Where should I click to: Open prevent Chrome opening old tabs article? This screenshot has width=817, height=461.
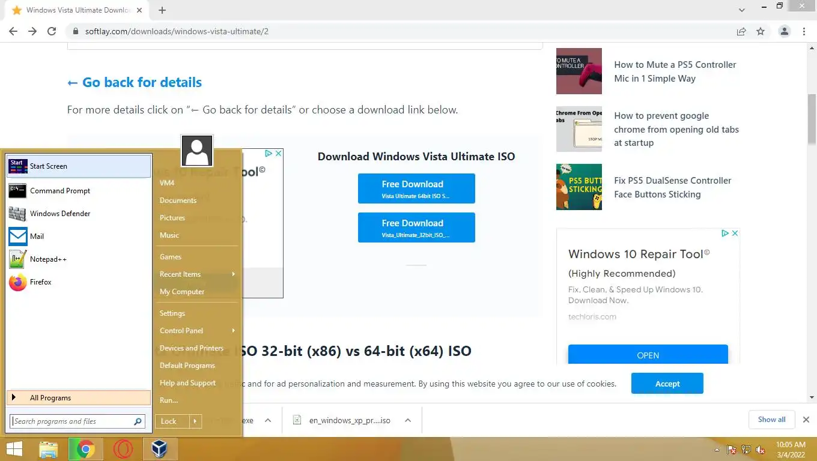(x=676, y=129)
